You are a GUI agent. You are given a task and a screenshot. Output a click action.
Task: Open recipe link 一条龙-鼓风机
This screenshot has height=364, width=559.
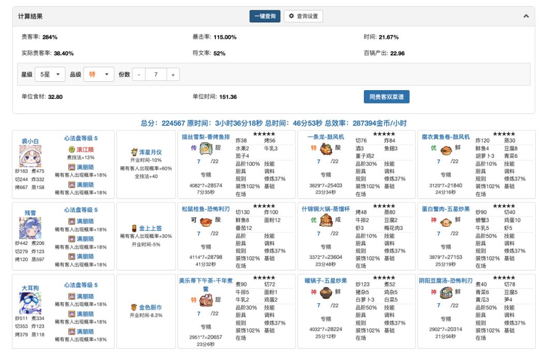pyautogui.click(x=326, y=137)
